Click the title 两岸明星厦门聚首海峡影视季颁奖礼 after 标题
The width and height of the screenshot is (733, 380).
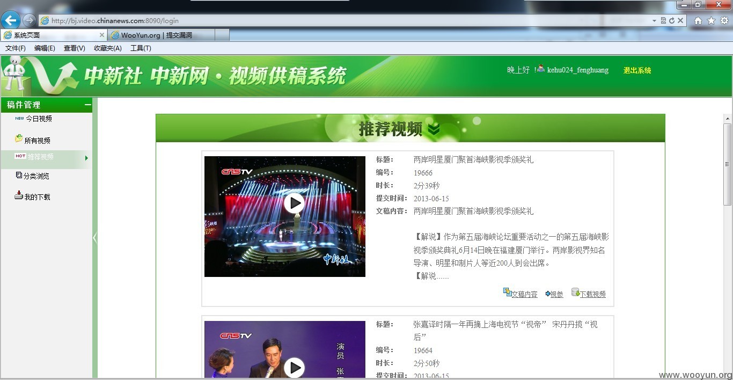[473, 159]
